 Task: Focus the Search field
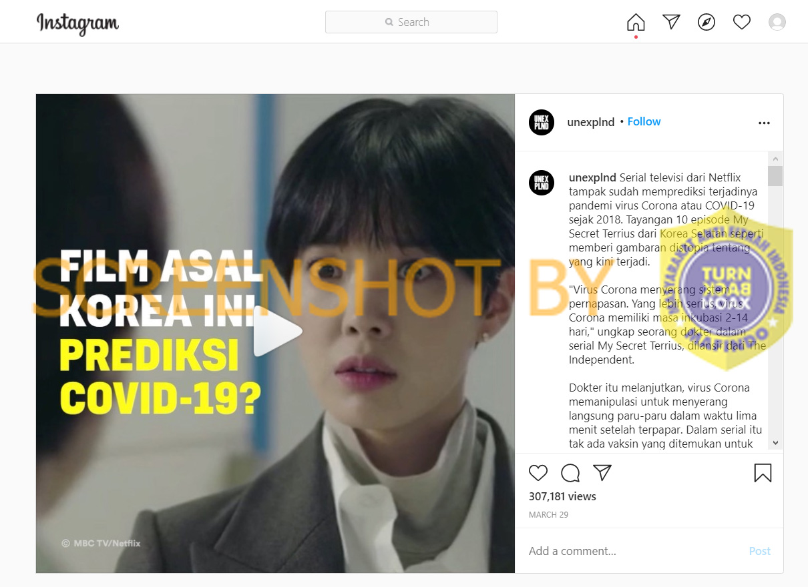pos(411,22)
